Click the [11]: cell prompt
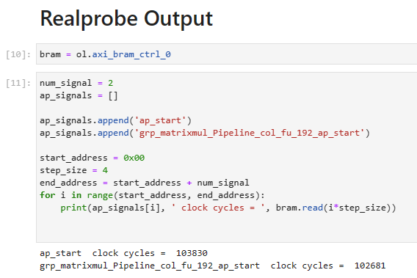The image size is (417, 278). click(x=18, y=83)
